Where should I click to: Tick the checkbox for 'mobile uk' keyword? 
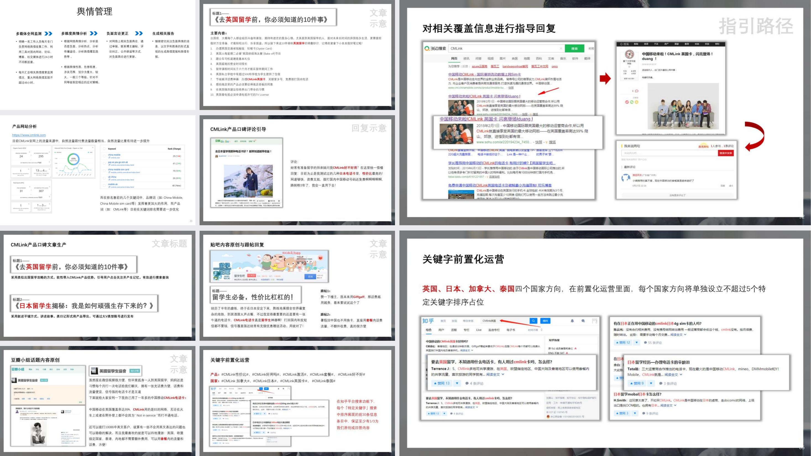click(x=104, y=185)
